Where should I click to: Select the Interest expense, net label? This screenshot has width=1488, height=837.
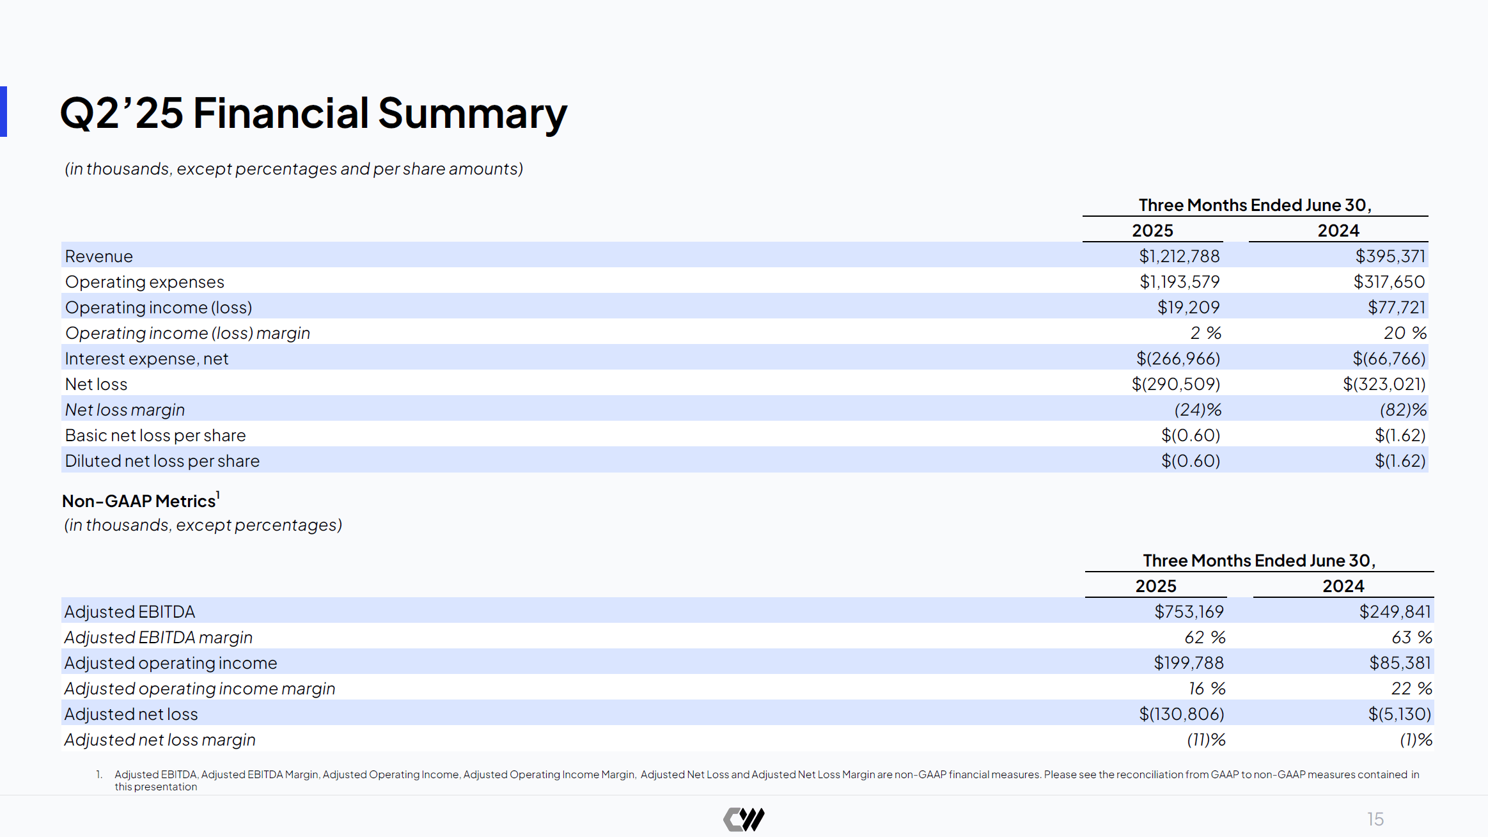tap(146, 359)
